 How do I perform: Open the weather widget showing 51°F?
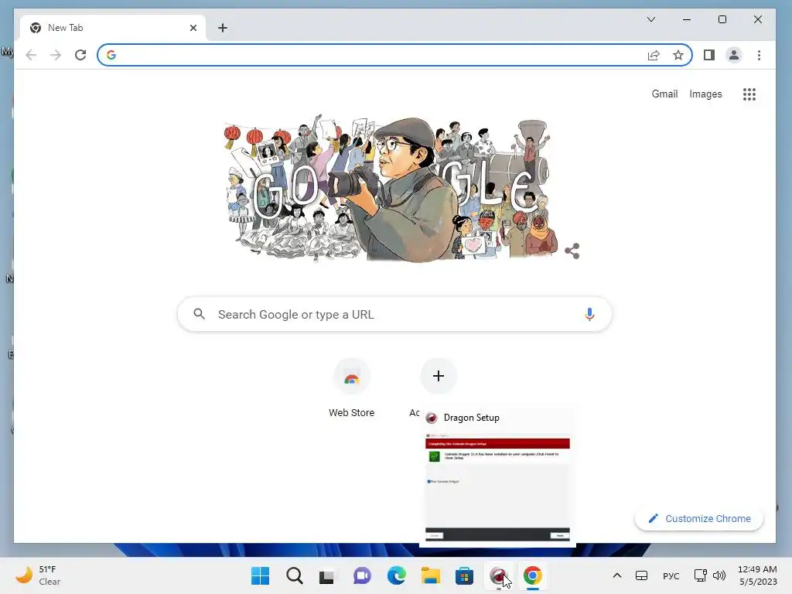coord(38,575)
